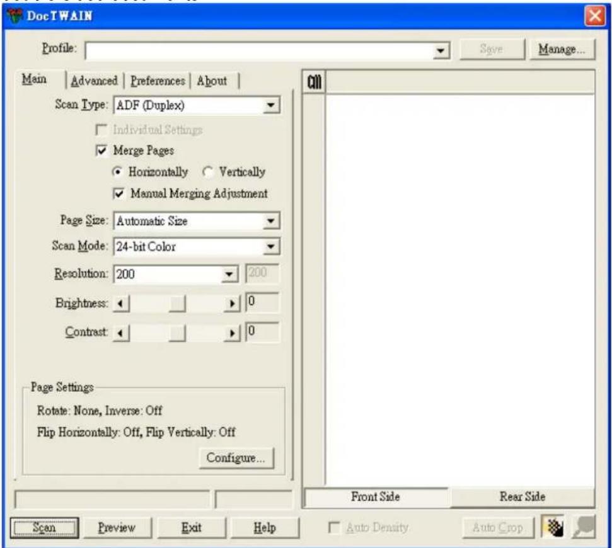Open the Advanced tab
Image resolution: width=612 pixels, height=548 pixels.
point(94,81)
